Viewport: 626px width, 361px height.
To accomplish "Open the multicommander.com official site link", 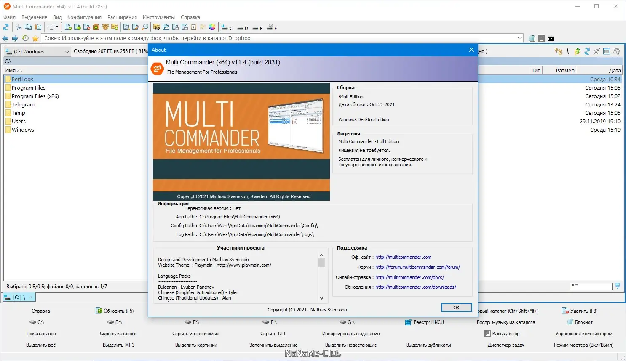I will pyautogui.click(x=403, y=257).
